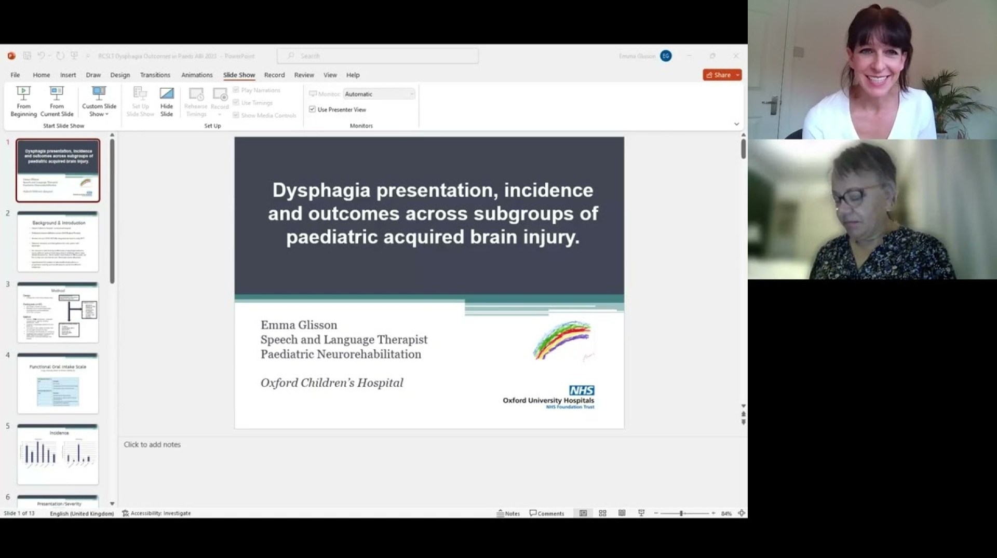Click the Search box in title bar
Image resolution: width=997 pixels, height=558 pixels.
click(378, 56)
